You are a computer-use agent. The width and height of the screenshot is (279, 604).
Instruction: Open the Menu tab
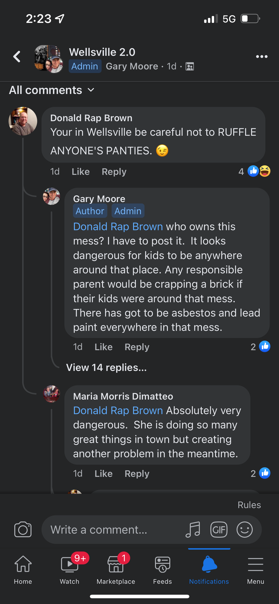click(x=256, y=569)
